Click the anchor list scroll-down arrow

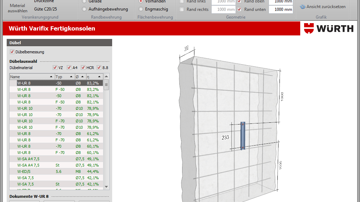(106, 187)
